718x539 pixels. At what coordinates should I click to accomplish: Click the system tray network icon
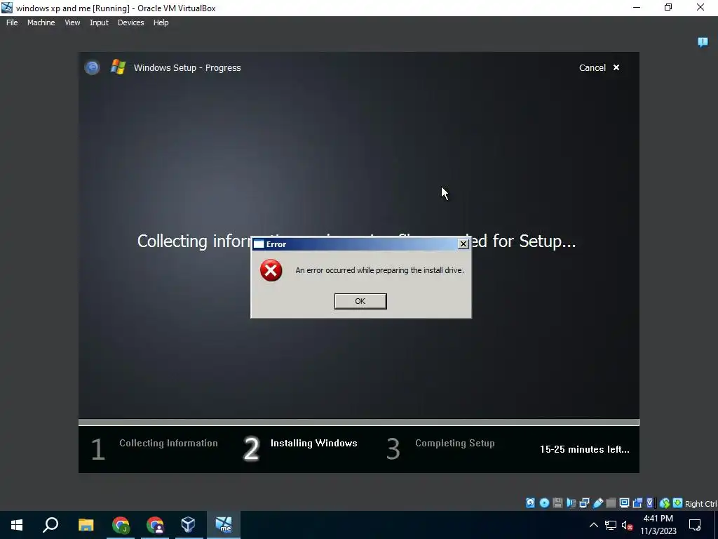611,525
